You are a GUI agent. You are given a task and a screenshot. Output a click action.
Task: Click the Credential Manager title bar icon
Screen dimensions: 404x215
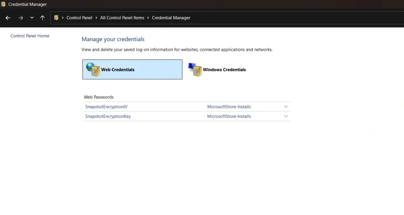pyautogui.click(x=3, y=4)
